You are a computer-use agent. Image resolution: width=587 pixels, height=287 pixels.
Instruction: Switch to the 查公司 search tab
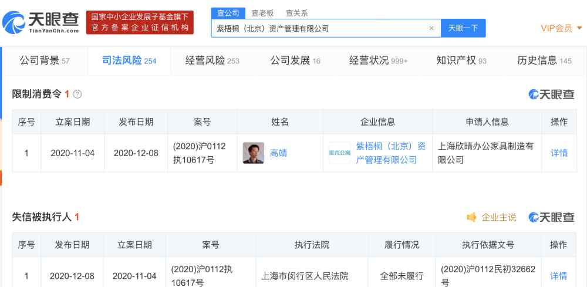(228, 13)
